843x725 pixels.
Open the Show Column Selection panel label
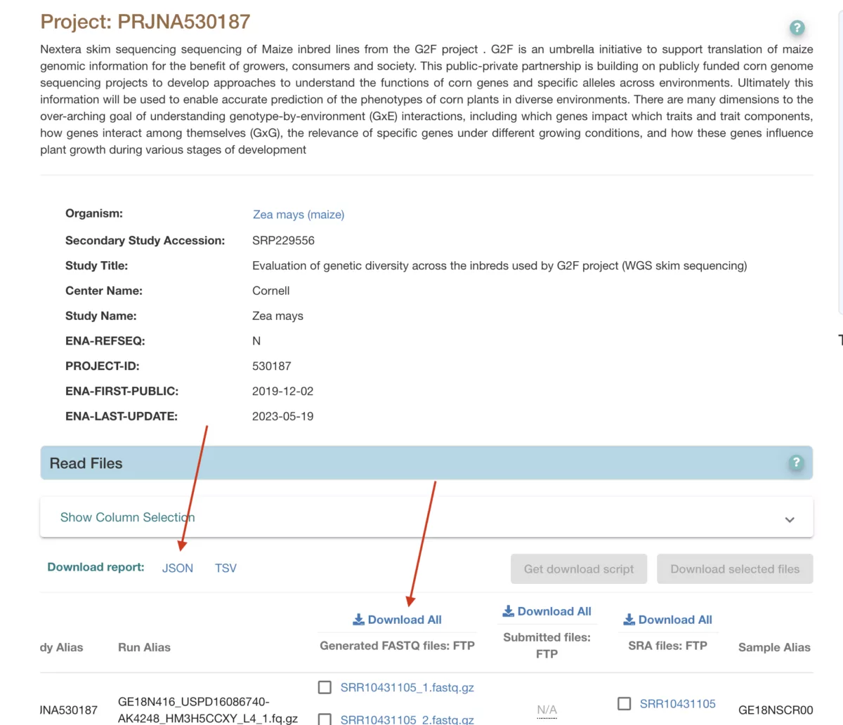127,517
